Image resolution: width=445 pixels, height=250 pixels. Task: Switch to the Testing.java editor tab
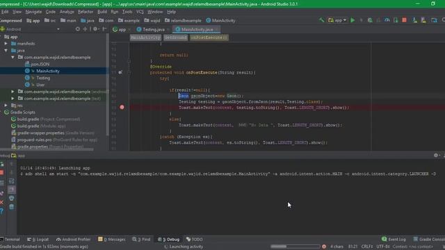tap(153, 29)
